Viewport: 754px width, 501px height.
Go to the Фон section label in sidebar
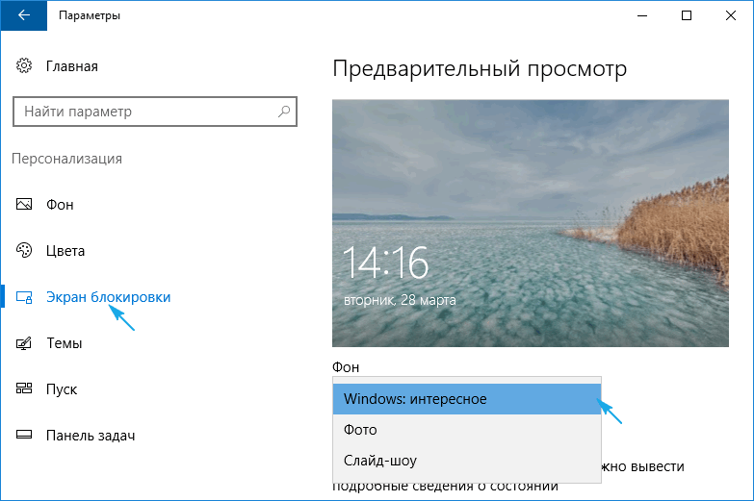[60, 205]
